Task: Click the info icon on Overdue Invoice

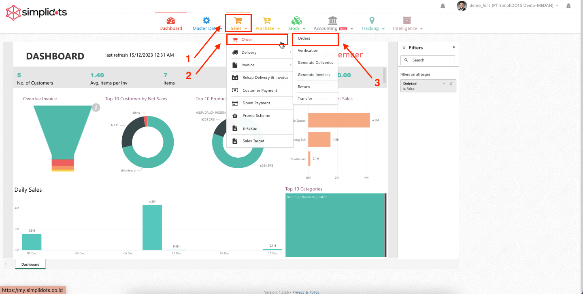Action: (x=96, y=108)
